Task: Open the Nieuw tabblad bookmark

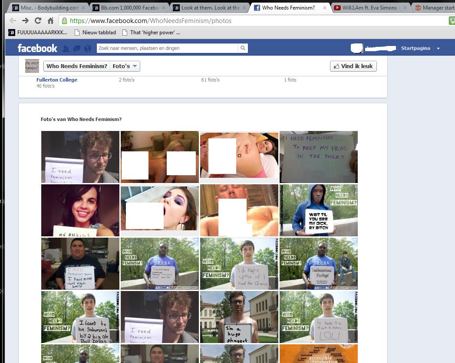Action: tap(95, 33)
